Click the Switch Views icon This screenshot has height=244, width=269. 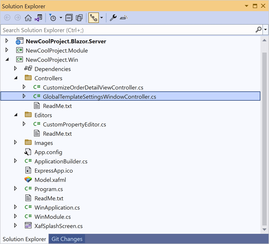38,18
